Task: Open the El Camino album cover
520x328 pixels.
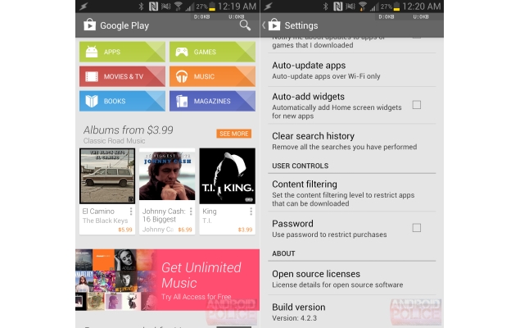Action: (x=107, y=176)
